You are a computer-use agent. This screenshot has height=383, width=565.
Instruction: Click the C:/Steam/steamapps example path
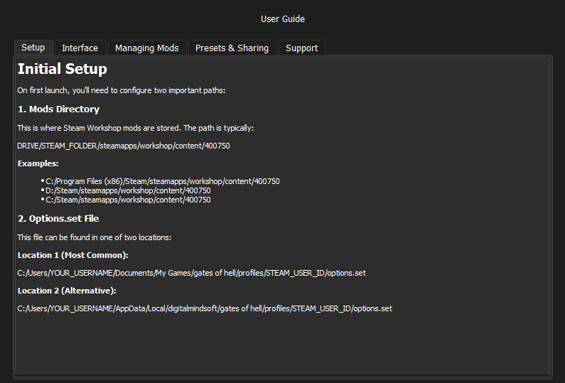128,200
